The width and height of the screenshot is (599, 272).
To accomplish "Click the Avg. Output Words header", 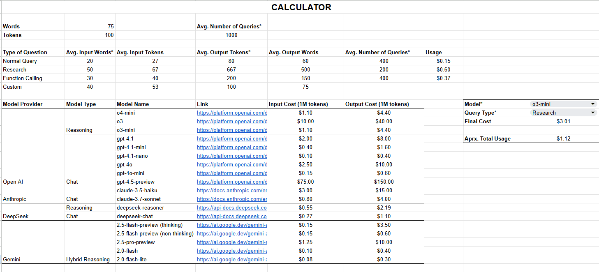I will [294, 52].
